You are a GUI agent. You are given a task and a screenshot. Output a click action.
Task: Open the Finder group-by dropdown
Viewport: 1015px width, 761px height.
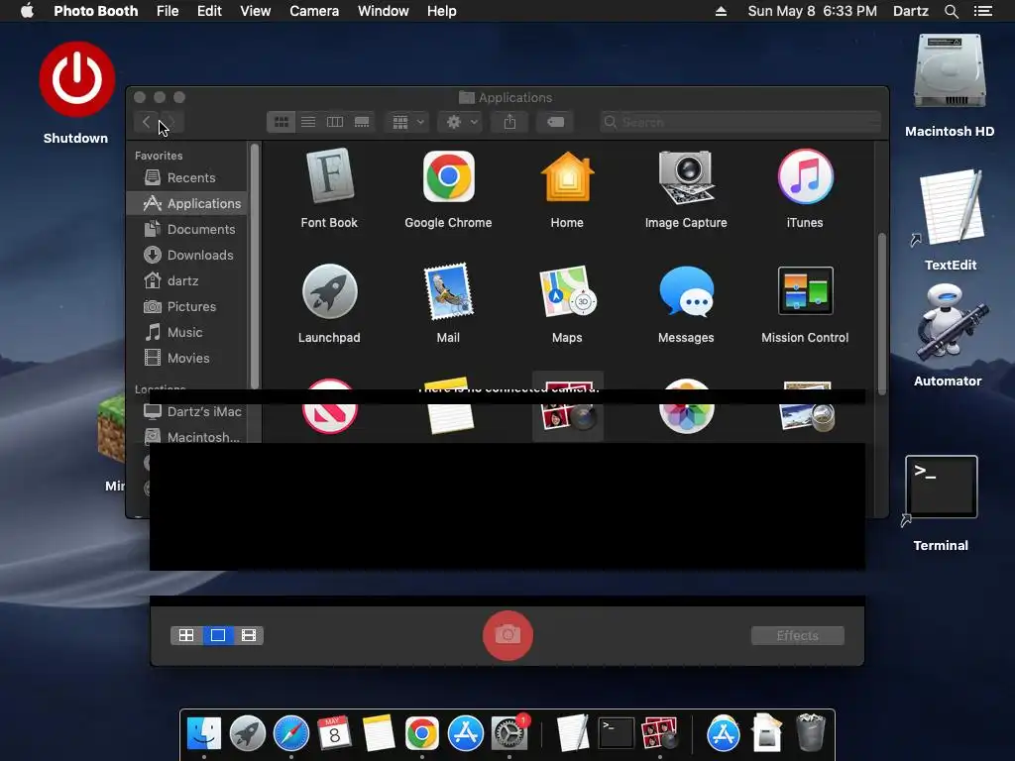tap(407, 122)
